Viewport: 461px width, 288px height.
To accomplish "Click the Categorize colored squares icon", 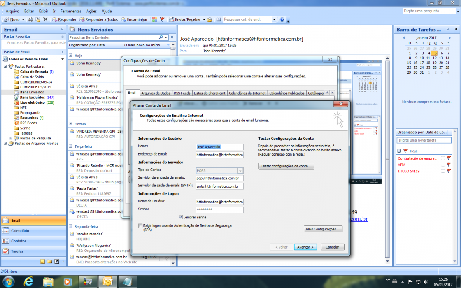I will [x=155, y=19].
